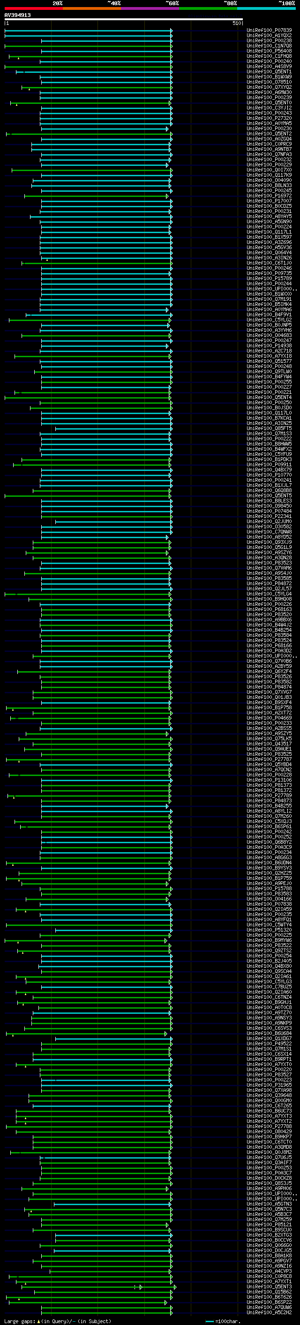Select the UniRef100_A6MW30 label
Image resolution: width=300 pixels, height=1325 pixels.
click(269, 92)
